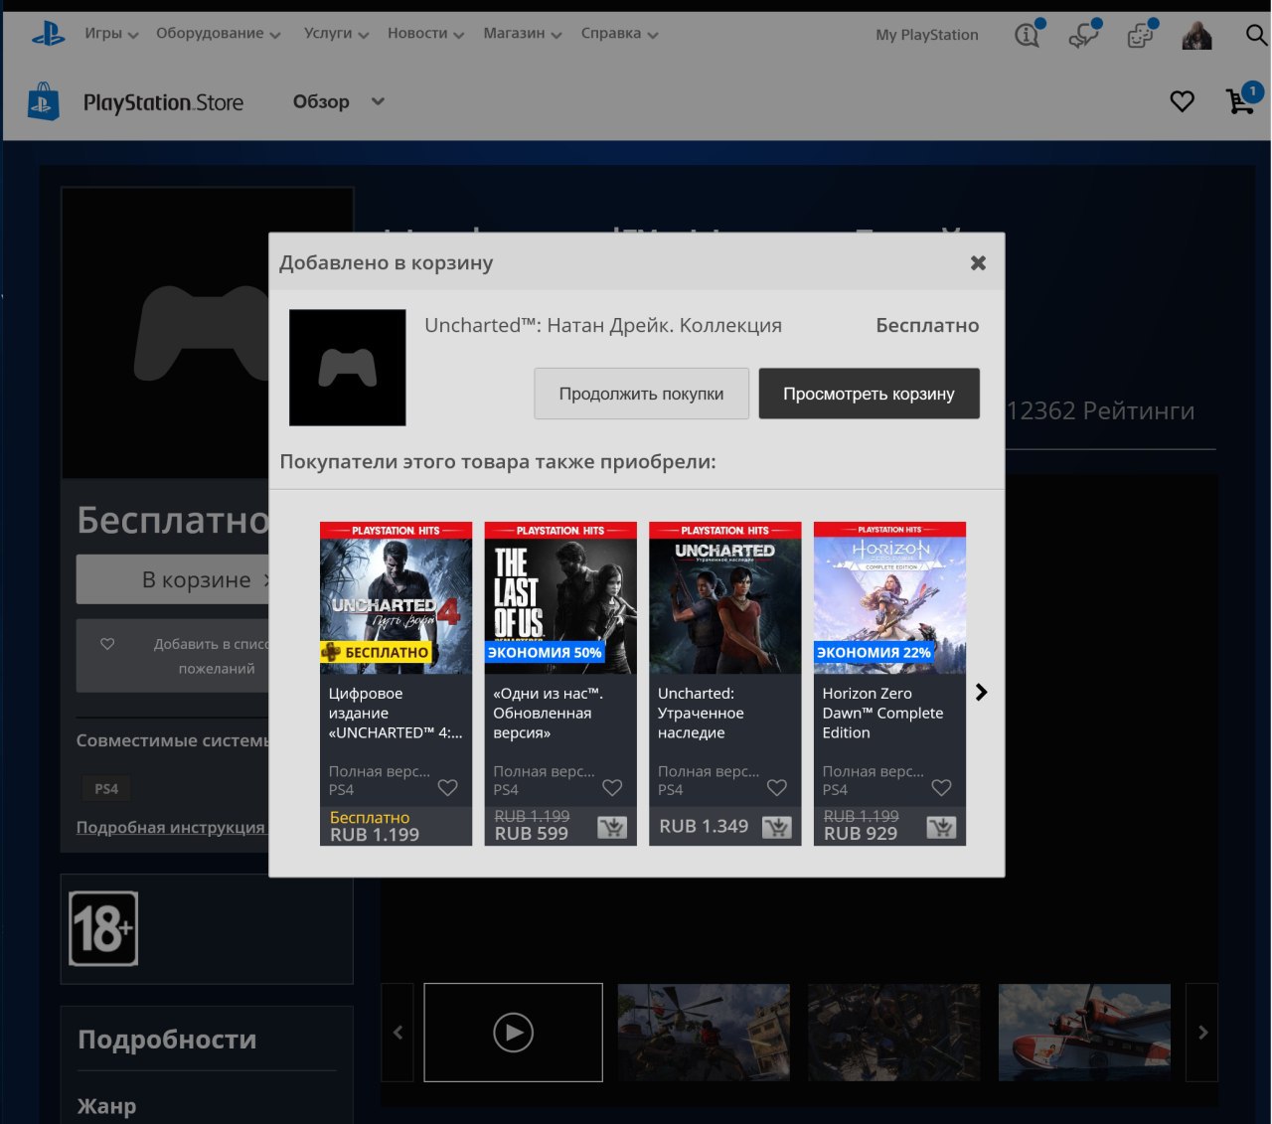
Task: Click the В корзине button
Action: pos(173,579)
